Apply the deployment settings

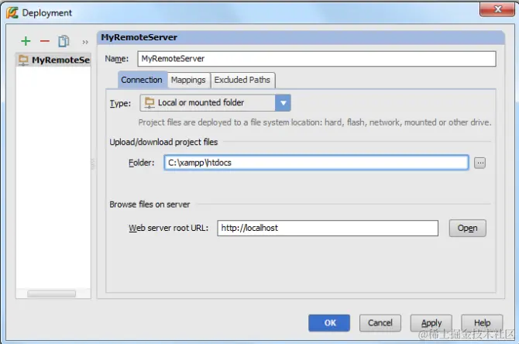pos(431,323)
